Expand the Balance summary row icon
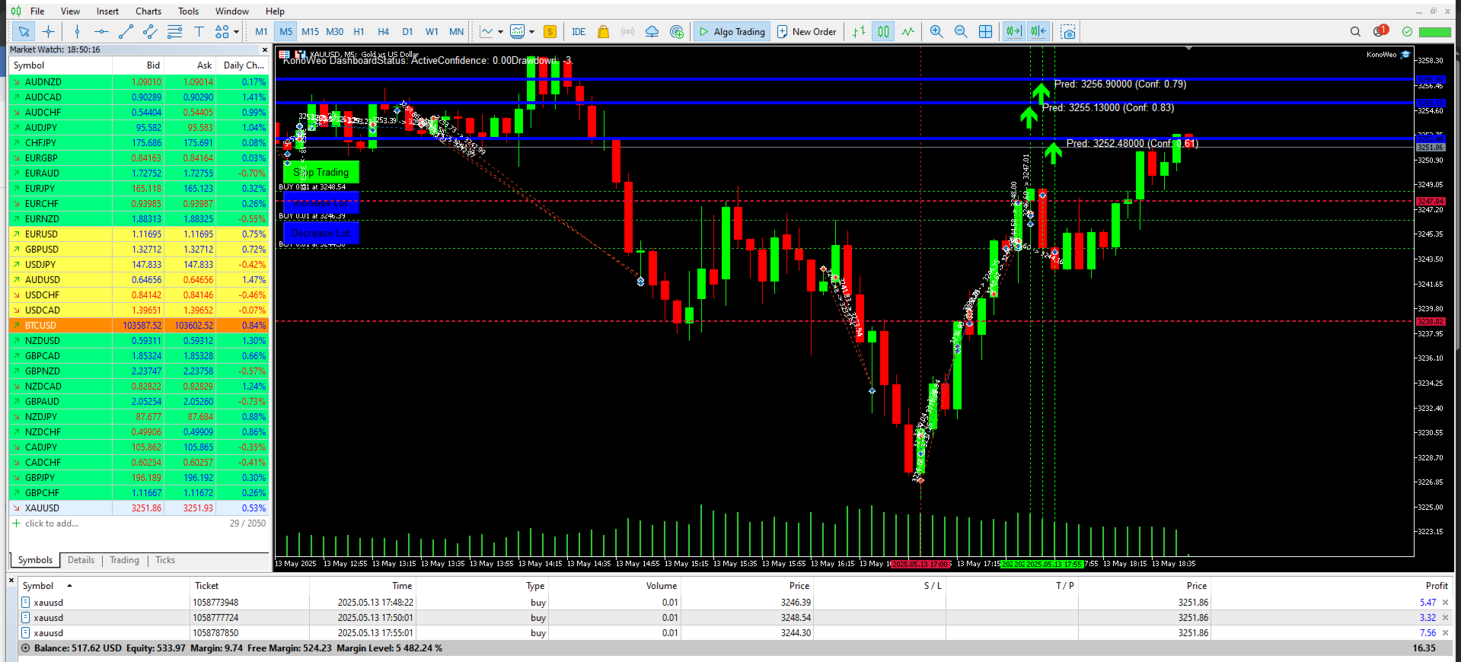Viewport: 1461px width, 662px height. [x=25, y=648]
